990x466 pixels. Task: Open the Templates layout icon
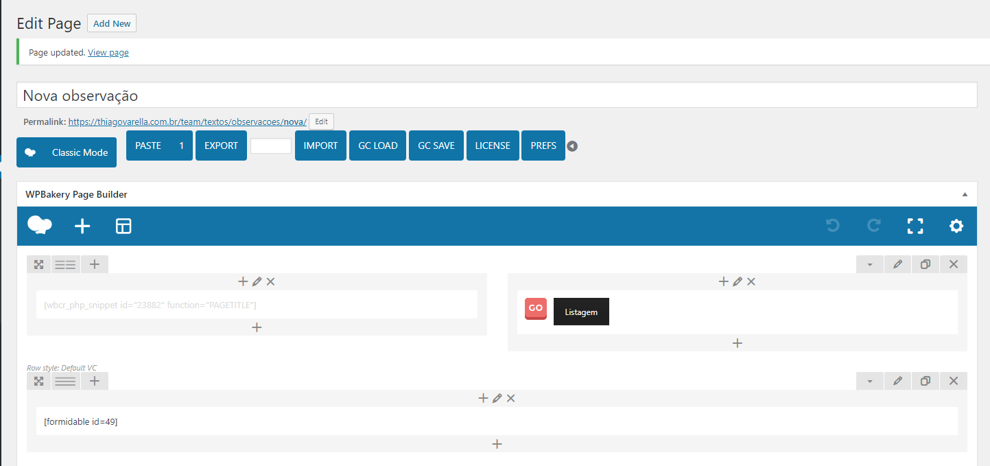point(123,226)
